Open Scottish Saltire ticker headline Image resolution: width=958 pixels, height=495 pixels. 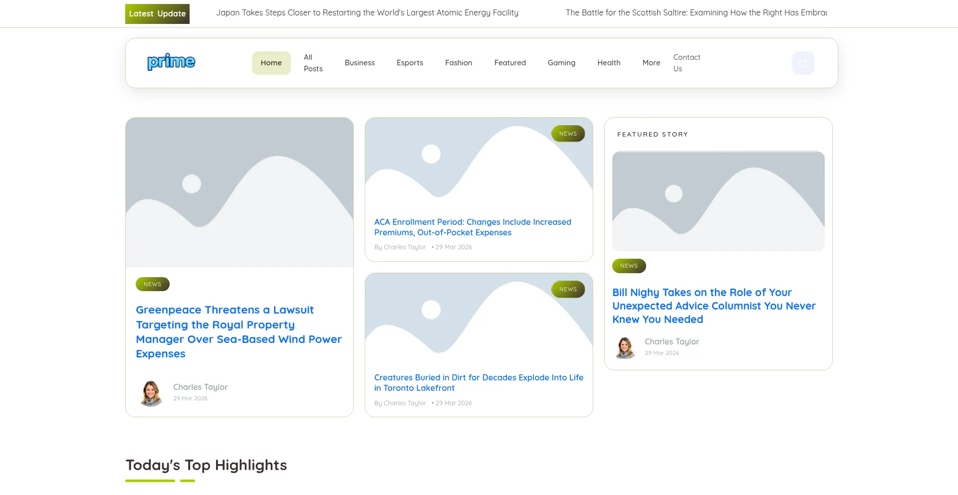[697, 13]
